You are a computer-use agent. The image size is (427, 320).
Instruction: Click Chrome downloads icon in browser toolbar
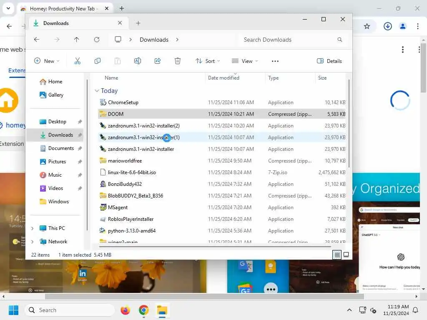click(387, 26)
